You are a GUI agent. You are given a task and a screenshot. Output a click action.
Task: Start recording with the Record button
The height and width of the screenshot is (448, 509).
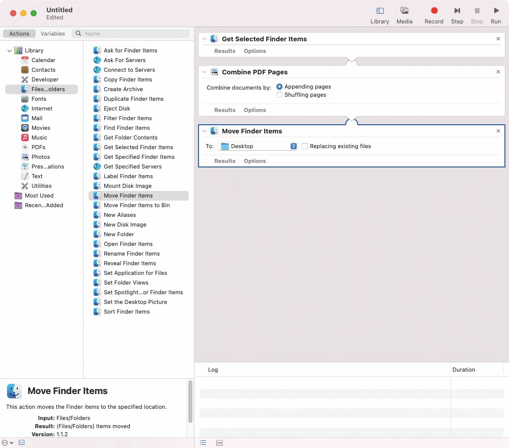click(x=434, y=15)
